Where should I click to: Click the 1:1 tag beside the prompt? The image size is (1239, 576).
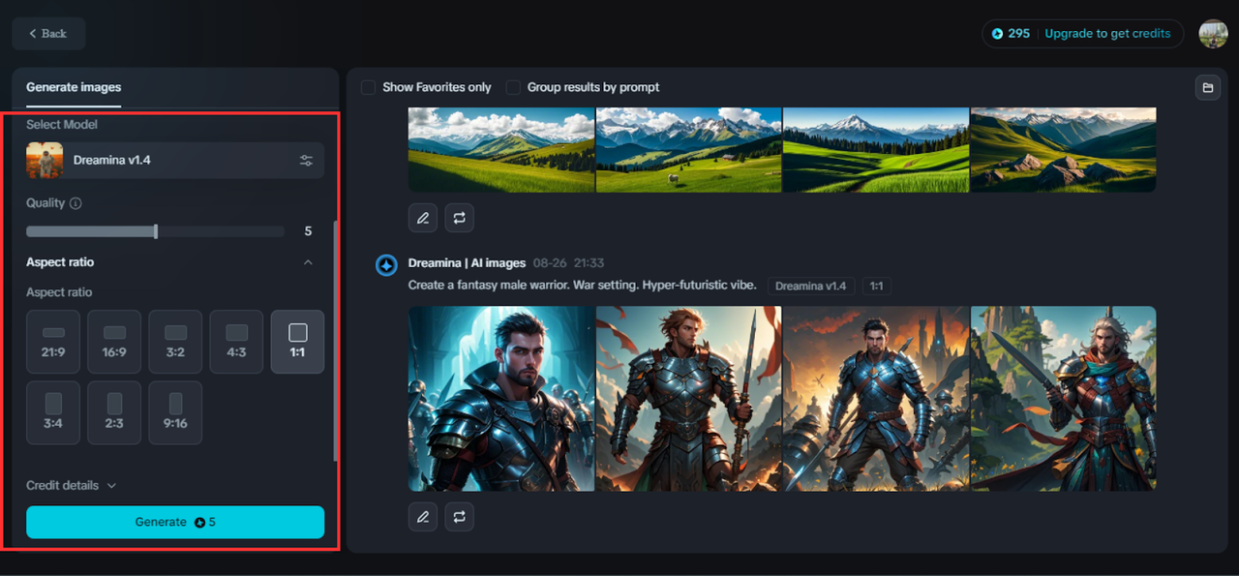pyautogui.click(x=876, y=287)
